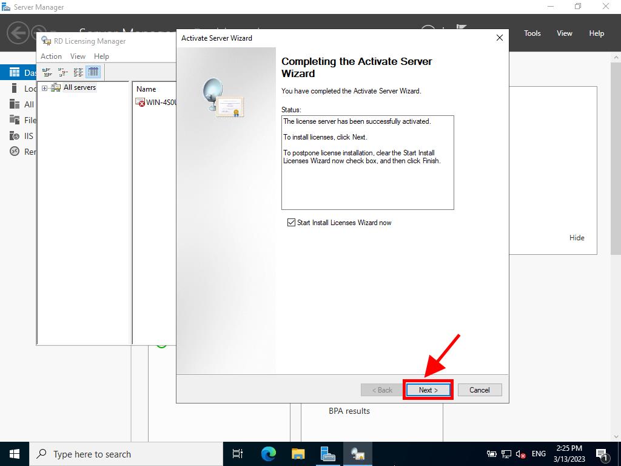Select the details view toolbar icon
Image resolution: width=621 pixels, height=466 pixels.
(x=93, y=72)
